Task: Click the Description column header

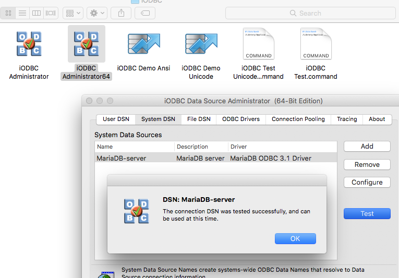Action: point(201,147)
